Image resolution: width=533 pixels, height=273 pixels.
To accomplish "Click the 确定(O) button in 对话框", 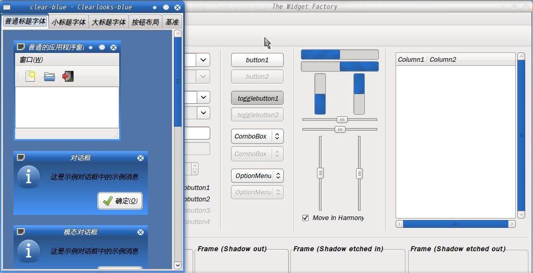I will 120,201.
